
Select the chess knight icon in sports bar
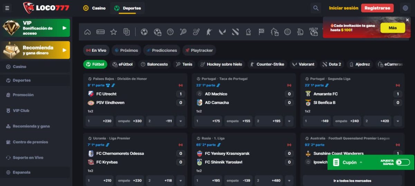(248, 32)
